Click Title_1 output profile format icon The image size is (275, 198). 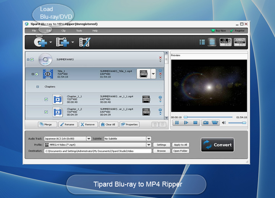click(x=144, y=74)
